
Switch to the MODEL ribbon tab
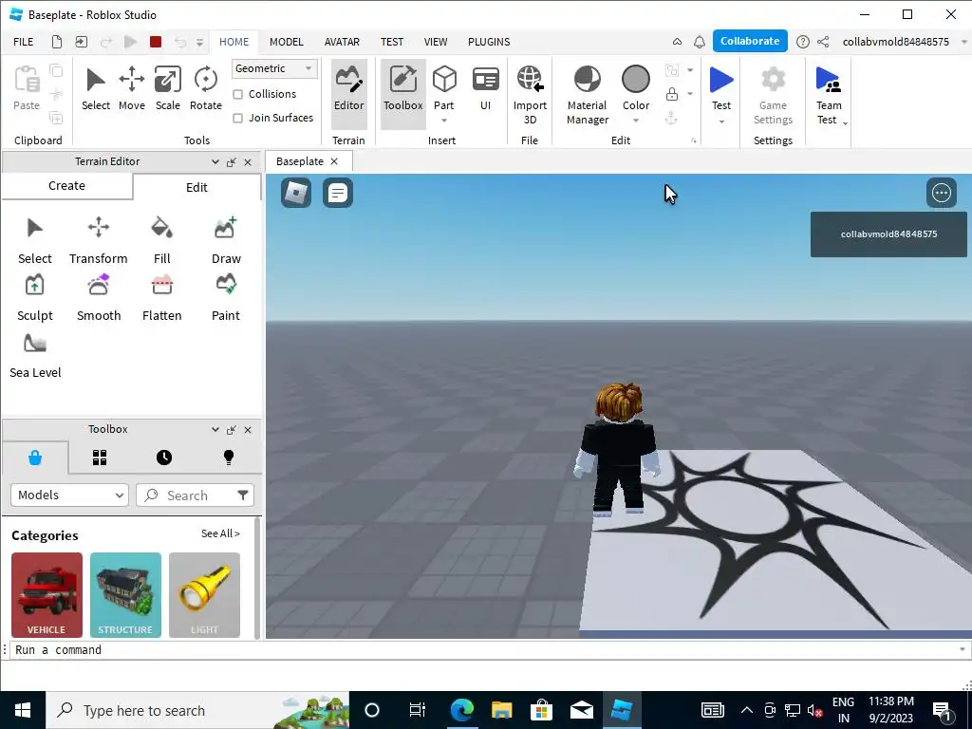click(x=287, y=42)
